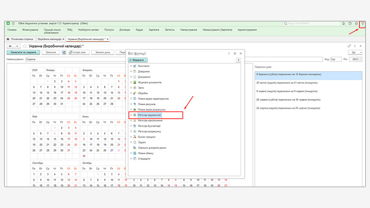Screen dimensions: 370x208
Task: Click the back navigation arrow
Action: (11, 46)
